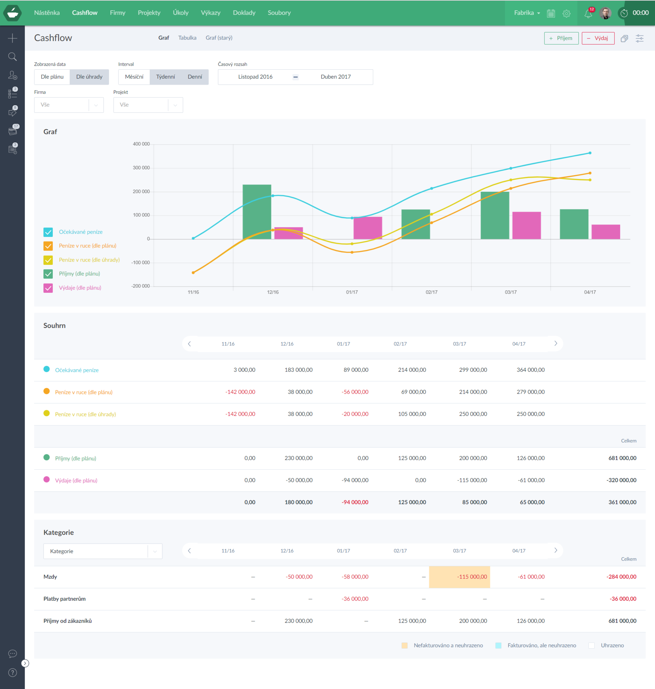Open the notifications bell icon

pos(588,14)
